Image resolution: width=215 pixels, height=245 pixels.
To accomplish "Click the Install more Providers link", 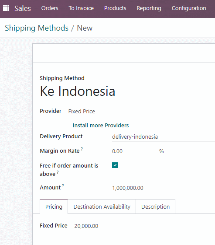I will [x=101, y=125].
